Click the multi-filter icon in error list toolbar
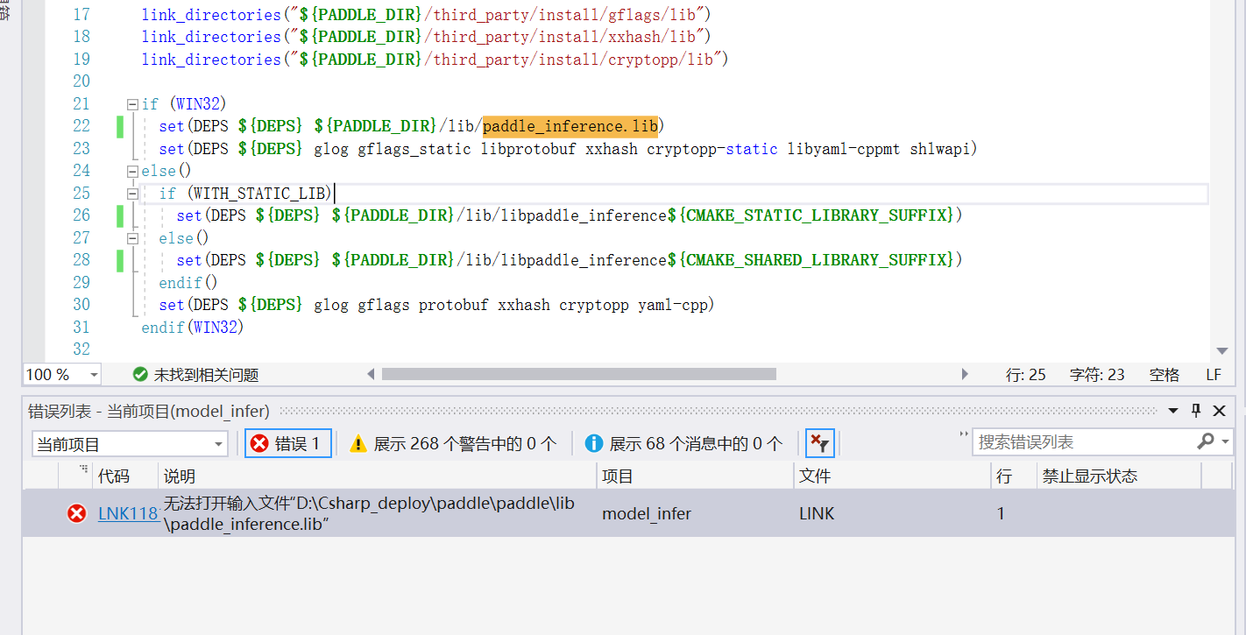1246x635 pixels. tap(818, 442)
